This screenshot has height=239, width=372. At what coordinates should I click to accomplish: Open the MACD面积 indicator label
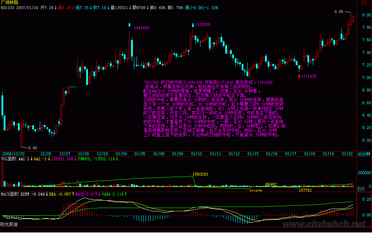10,194
